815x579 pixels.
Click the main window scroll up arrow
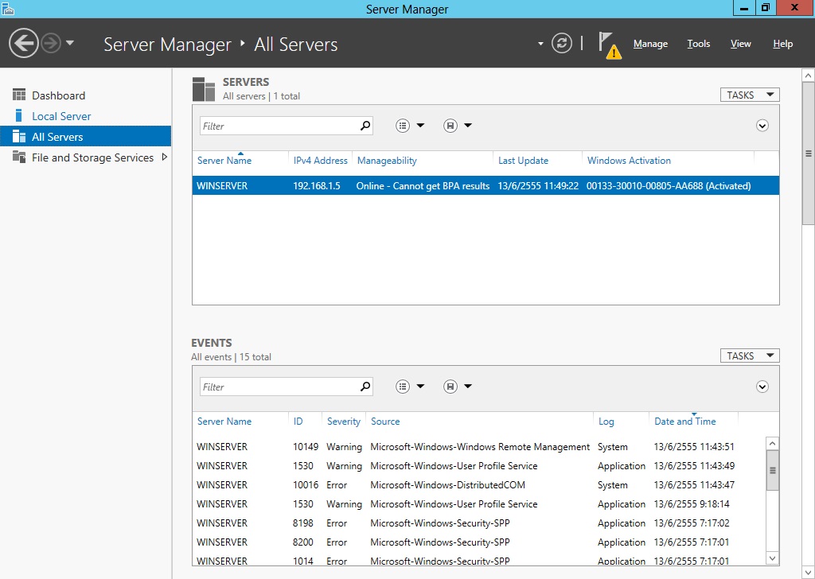click(809, 76)
